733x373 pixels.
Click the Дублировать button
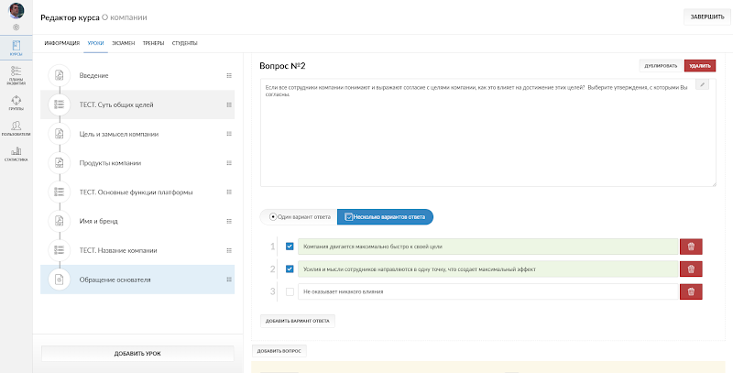(661, 66)
